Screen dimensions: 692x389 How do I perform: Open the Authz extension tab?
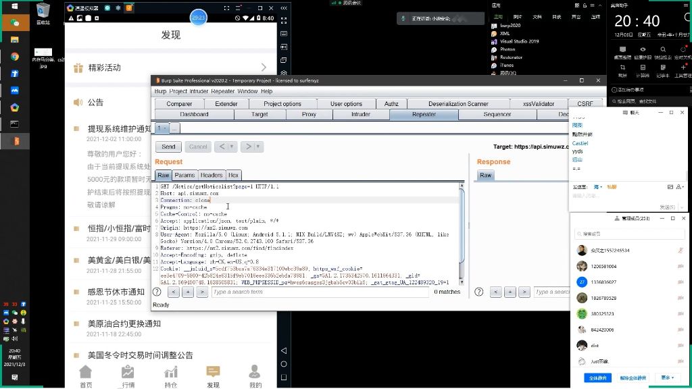(391, 103)
